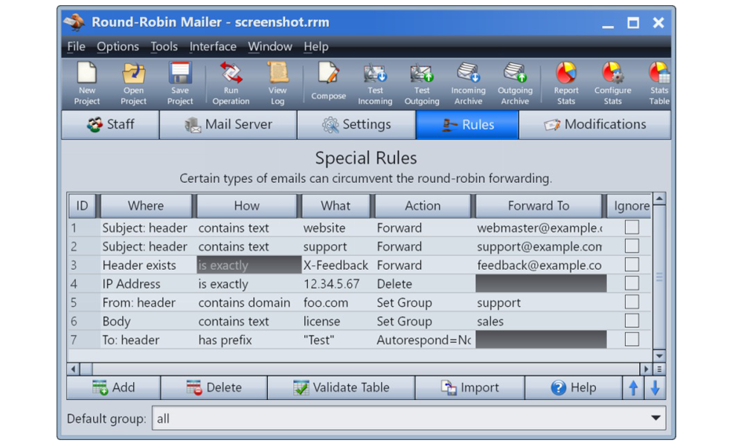
Task: Open the Compose tool
Action: tap(328, 78)
